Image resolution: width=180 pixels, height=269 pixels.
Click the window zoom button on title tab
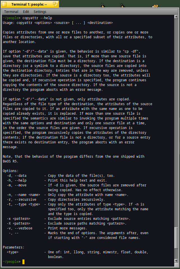click(55, 4)
